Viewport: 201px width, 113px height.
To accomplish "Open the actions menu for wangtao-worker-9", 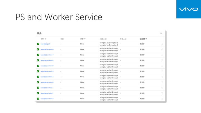I will coord(162,66).
